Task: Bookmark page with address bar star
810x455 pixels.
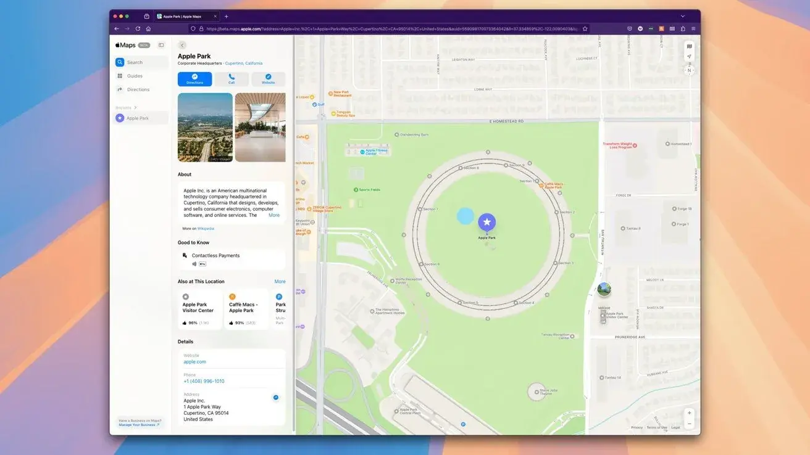Action: [585, 28]
